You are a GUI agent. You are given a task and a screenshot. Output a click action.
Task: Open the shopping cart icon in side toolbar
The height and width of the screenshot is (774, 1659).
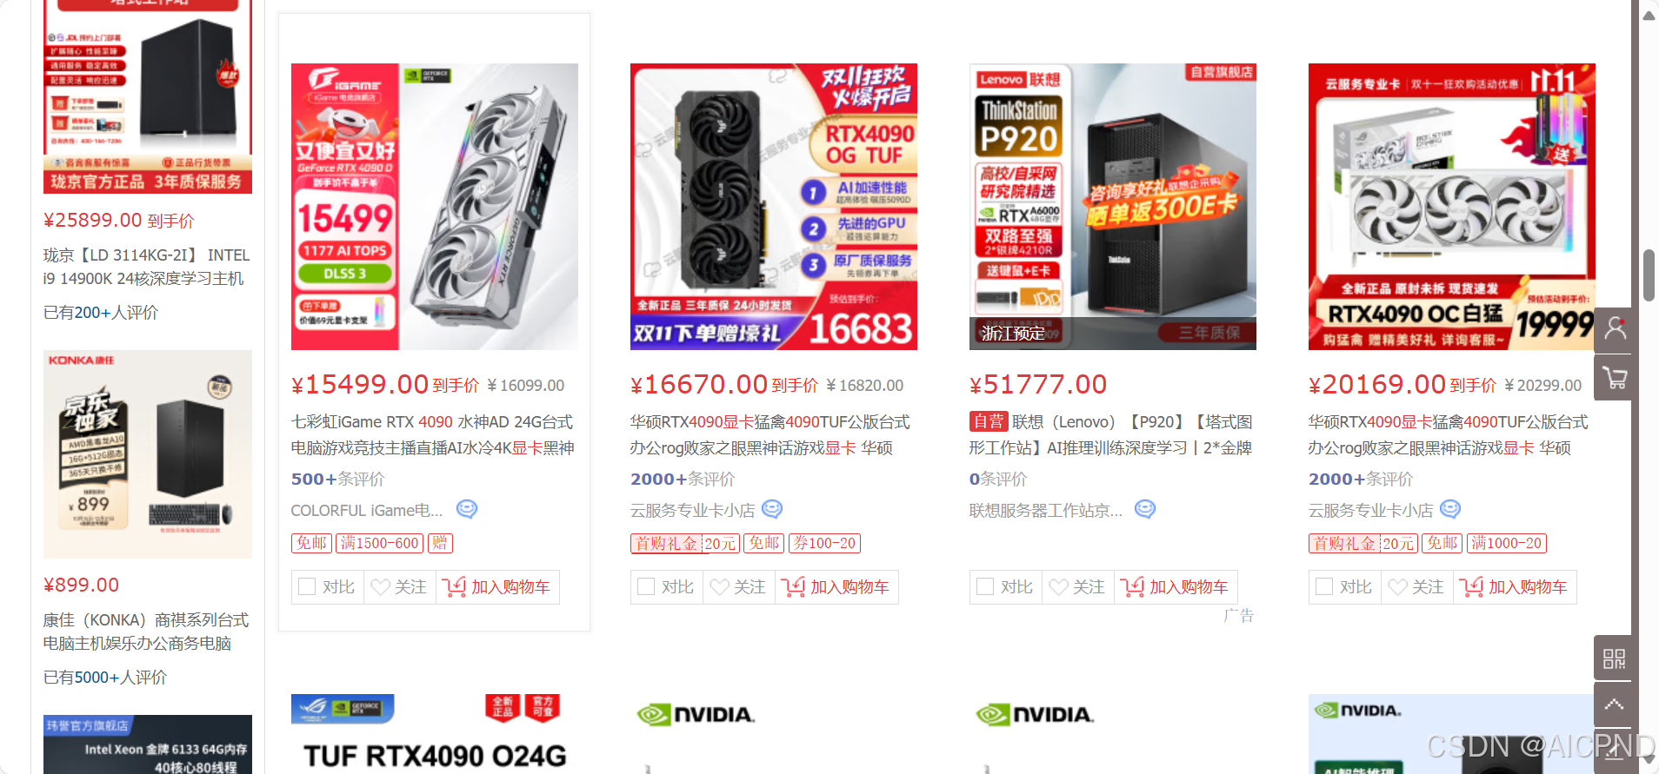1615,378
